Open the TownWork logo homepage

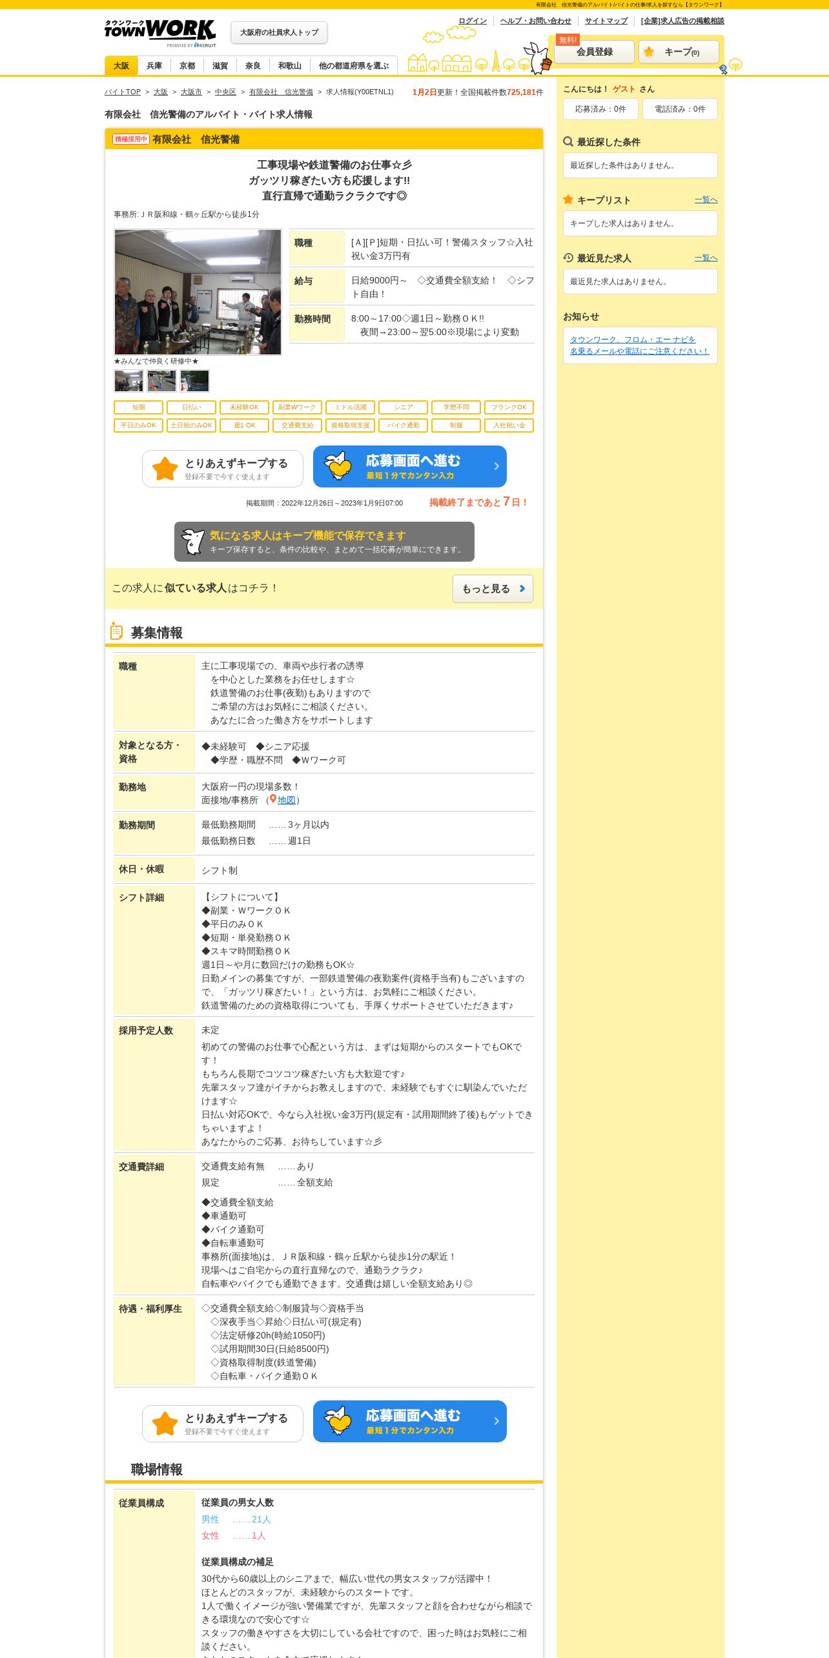point(160,33)
